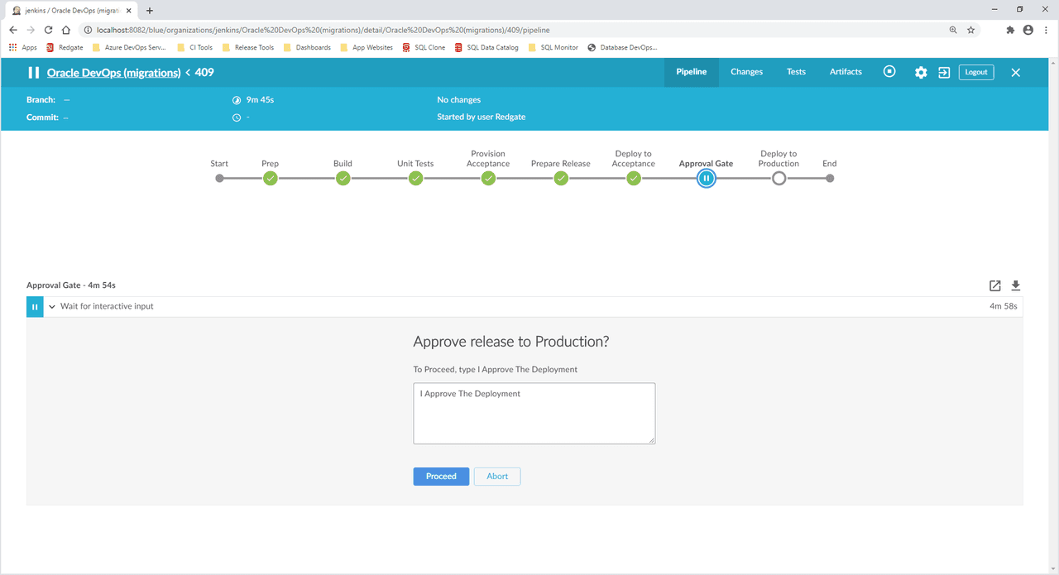Viewport: 1059px width, 575px height.
Task: Open the Apps bookmark shortcut
Action: 23,48
